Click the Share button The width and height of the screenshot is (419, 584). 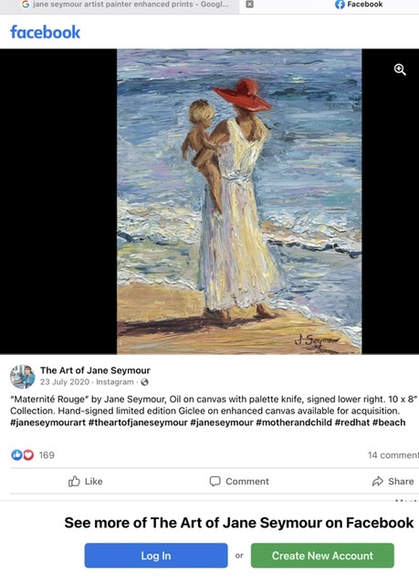coord(393,481)
